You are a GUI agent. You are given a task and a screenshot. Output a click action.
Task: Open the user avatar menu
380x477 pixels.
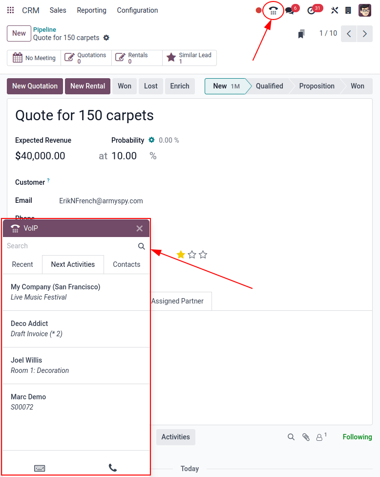pyautogui.click(x=364, y=10)
